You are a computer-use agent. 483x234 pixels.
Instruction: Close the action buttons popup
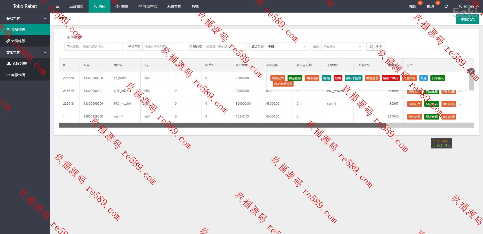coord(471,71)
